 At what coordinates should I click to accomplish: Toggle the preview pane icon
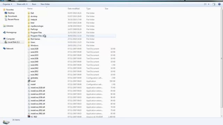pyautogui.click(x=214, y=4)
